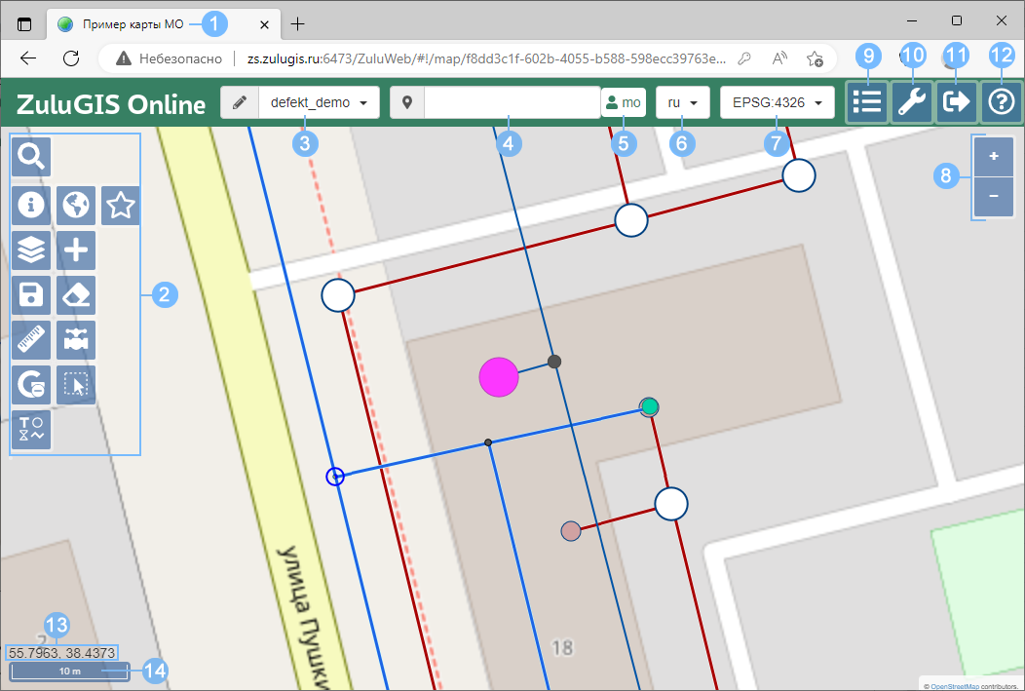Open the ru language dropdown
The image size is (1025, 691).
682,102
